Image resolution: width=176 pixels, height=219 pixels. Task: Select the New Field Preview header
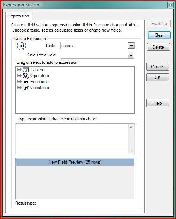[x=75, y=162]
